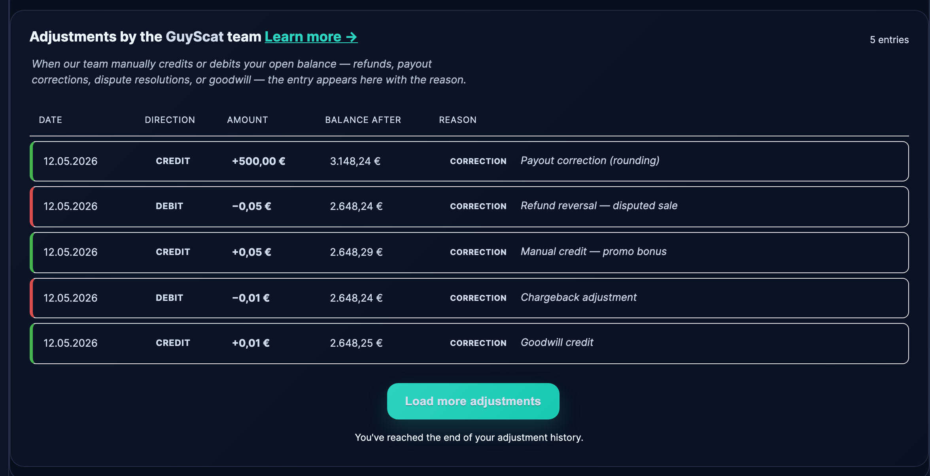Click DEBIT label in Refund reversal row
Image resolution: width=930 pixels, height=476 pixels.
pyautogui.click(x=169, y=206)
